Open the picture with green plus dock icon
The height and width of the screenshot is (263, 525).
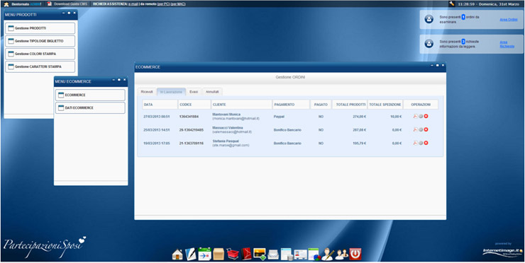pyautogui.click(x=260, y=254)
